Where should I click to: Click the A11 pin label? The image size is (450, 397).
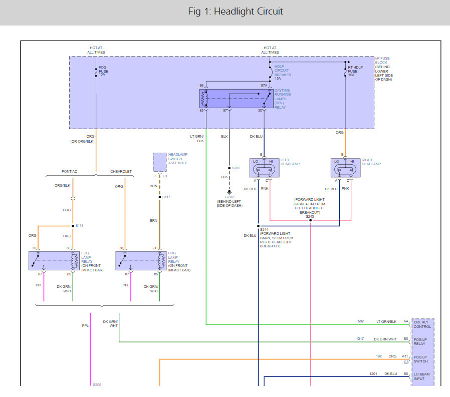click(x=405, y=356)
